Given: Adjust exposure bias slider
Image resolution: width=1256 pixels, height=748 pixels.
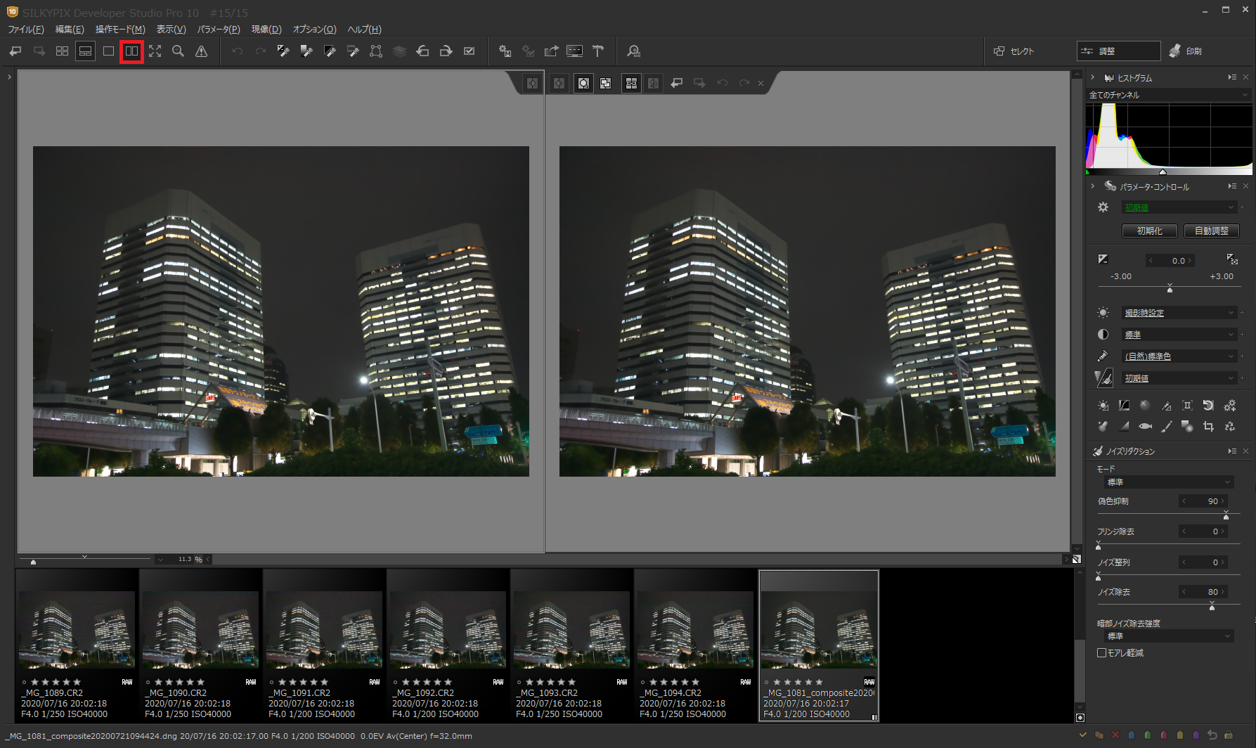Looking at the screenshot, I should coord(1170,289).
